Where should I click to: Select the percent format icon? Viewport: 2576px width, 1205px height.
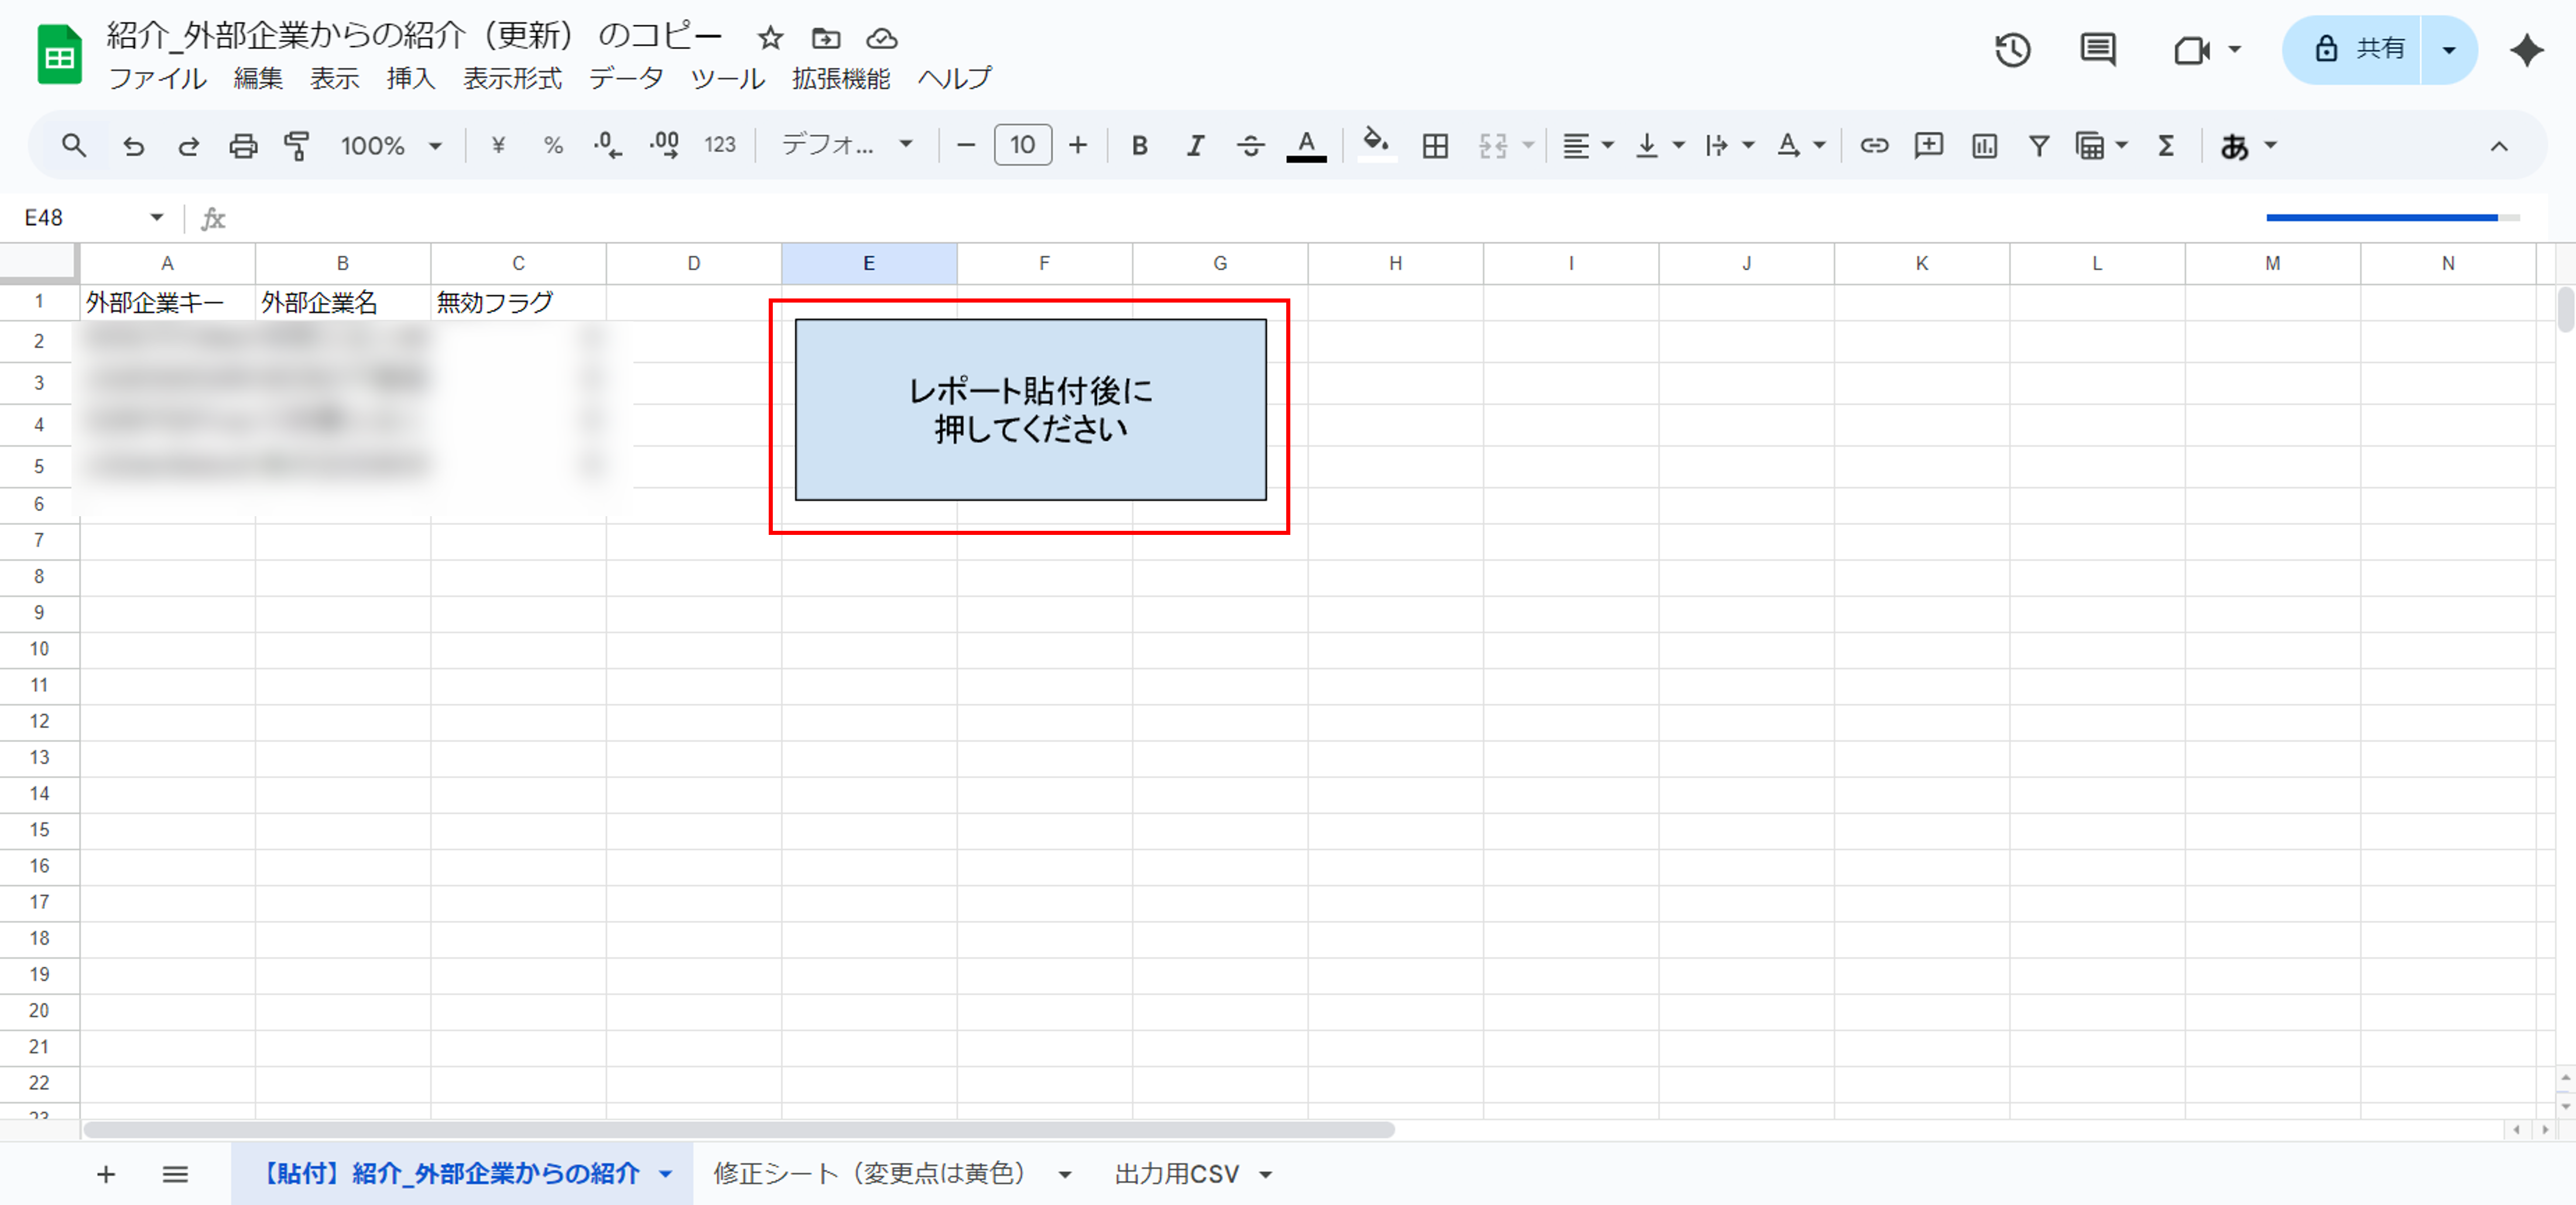coord(553,145)
